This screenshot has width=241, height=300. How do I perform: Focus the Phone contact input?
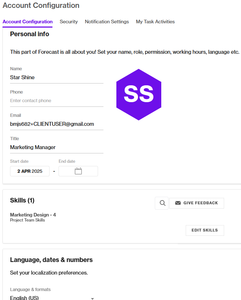[x=56, y=101]
